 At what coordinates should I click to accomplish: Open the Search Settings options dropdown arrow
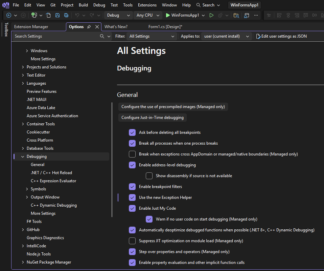pos(109,36)
